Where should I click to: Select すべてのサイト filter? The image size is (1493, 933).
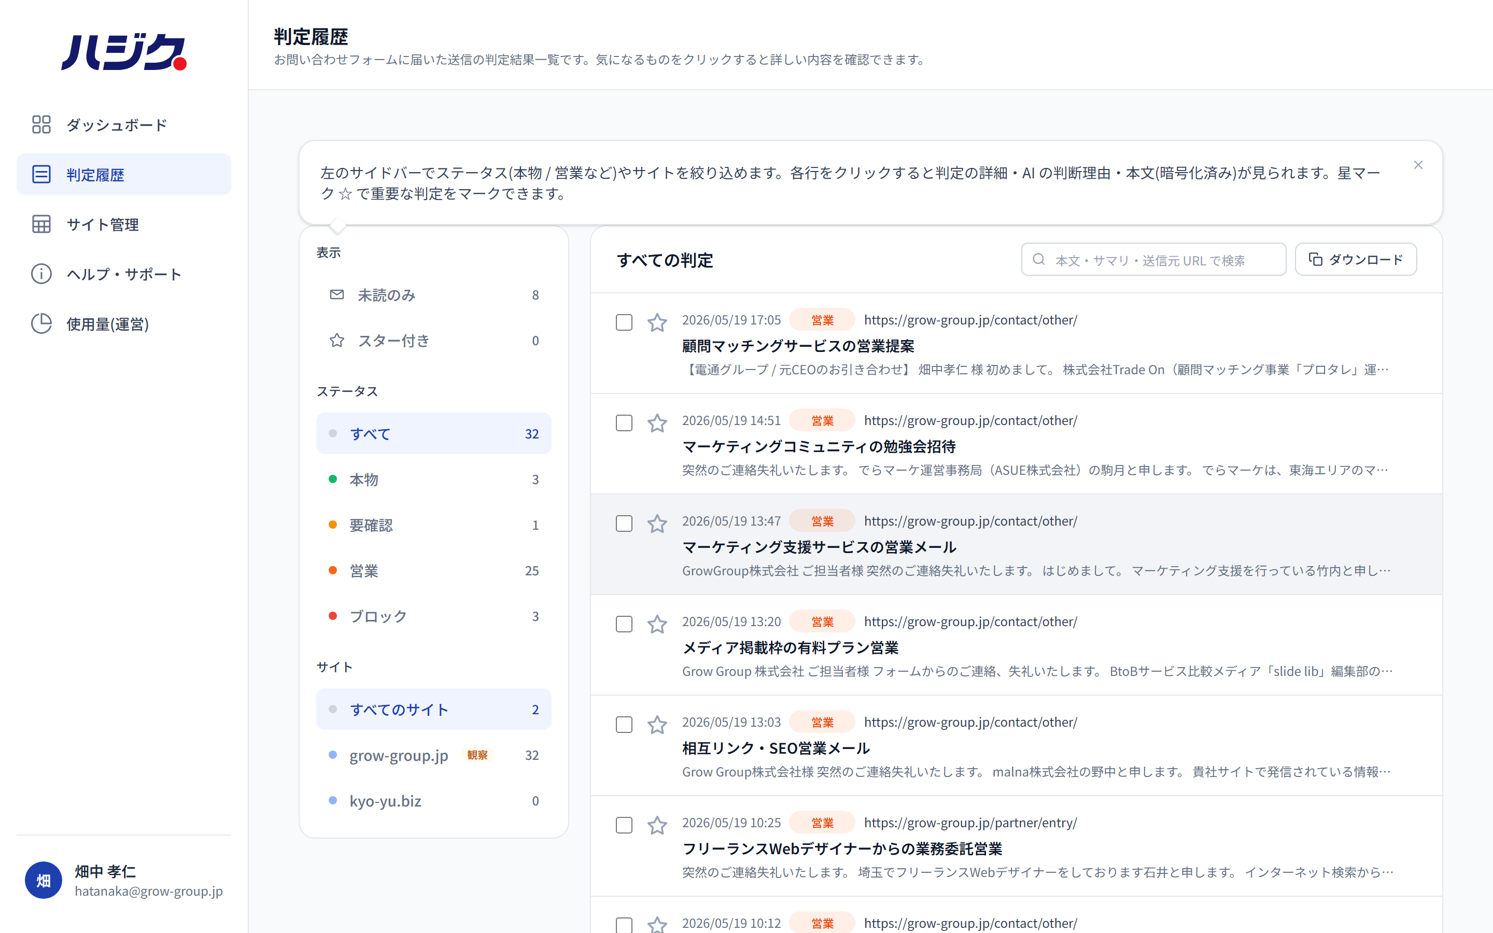point(434,710)
